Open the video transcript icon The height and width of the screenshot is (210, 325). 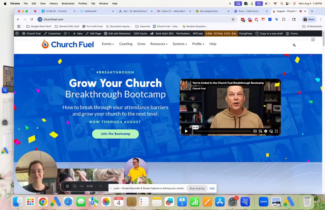[260, 131]
